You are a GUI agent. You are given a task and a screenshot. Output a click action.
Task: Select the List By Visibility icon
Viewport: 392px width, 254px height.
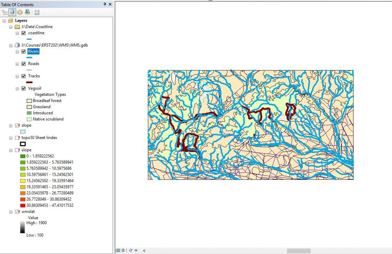[x=20, y=12]
